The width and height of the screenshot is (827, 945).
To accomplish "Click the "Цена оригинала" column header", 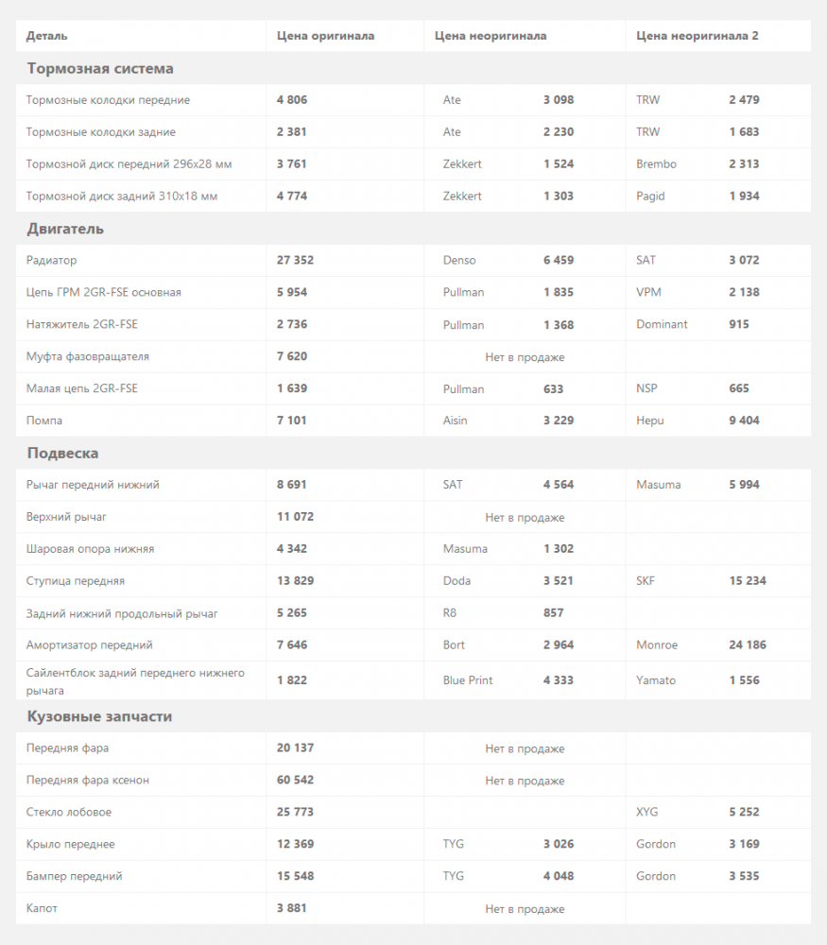I will pos(325,36).
